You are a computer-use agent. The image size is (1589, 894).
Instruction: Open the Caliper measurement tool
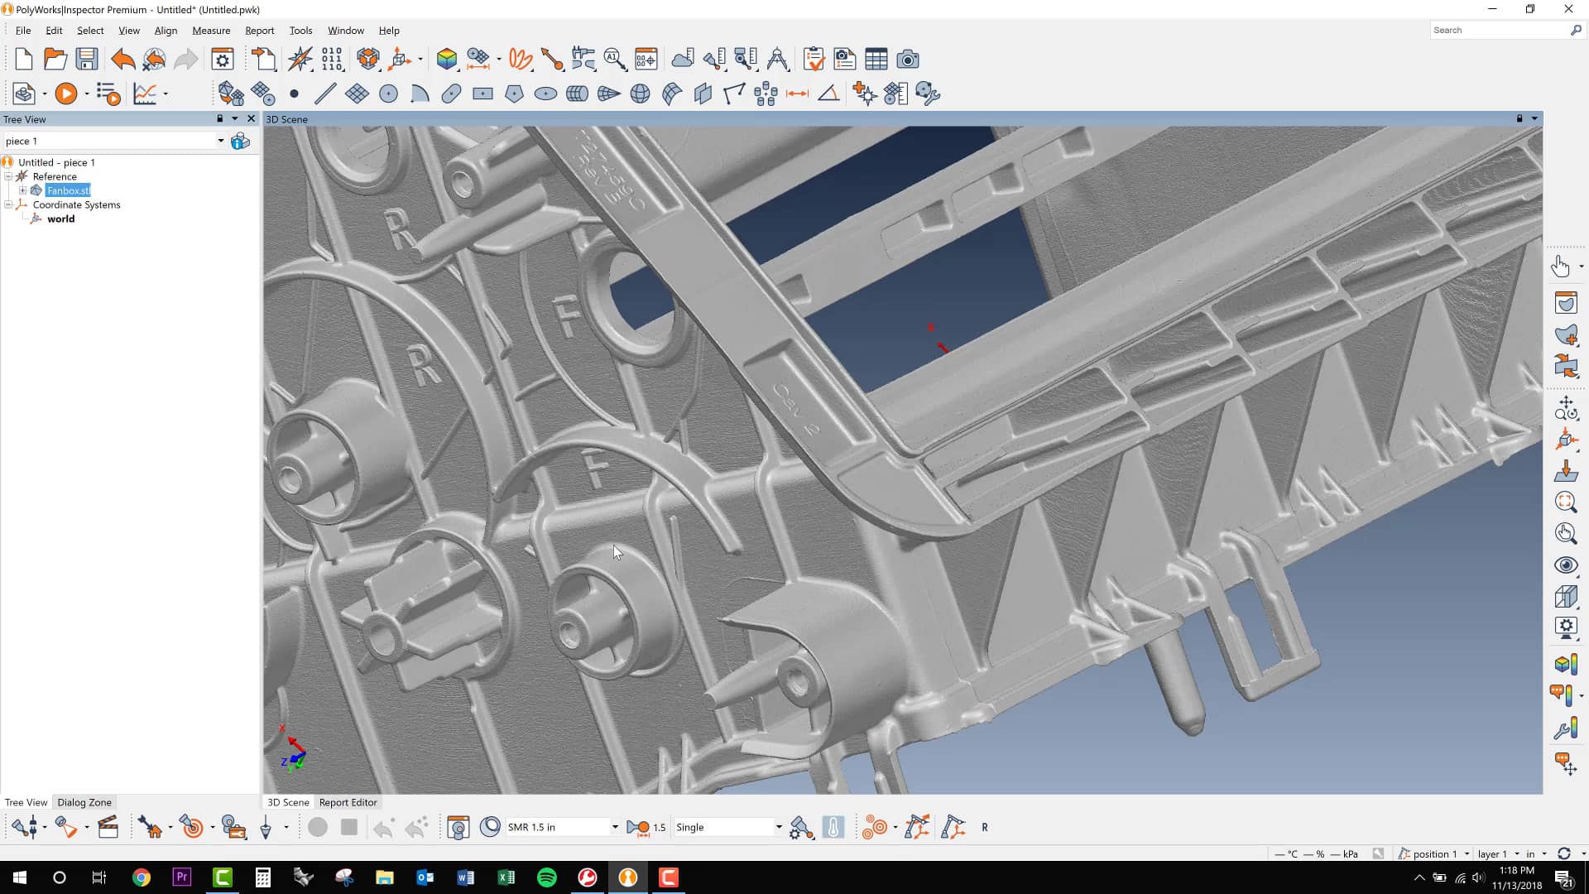[x=584, y=59]
